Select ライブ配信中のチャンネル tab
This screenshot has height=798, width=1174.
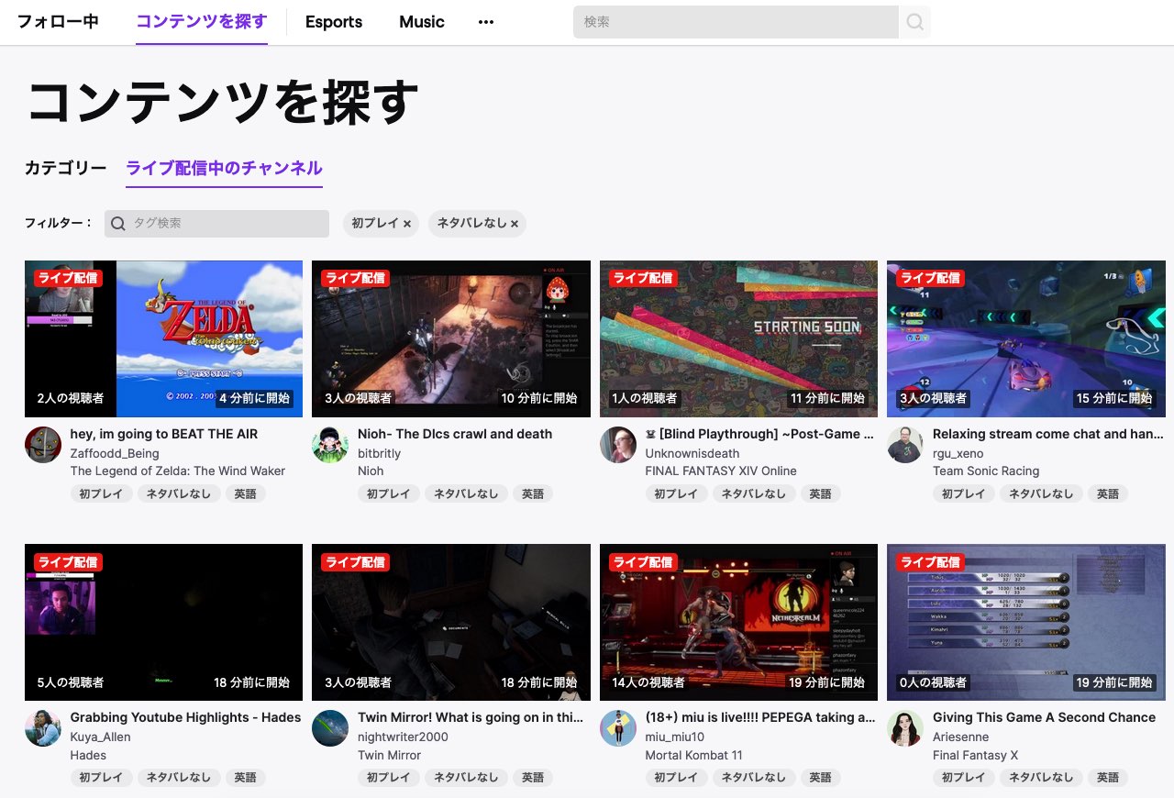pyautogui.click(x=224, y=168)
